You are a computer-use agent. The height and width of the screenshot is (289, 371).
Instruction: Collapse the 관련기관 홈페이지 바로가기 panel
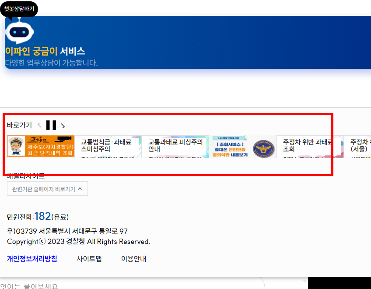[x=47, y=188]
